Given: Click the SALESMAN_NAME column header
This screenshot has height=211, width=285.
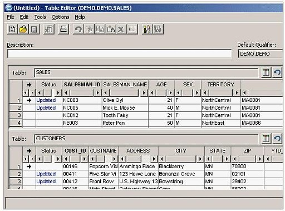Looking at the screenshot, I should tap(125, 85).
